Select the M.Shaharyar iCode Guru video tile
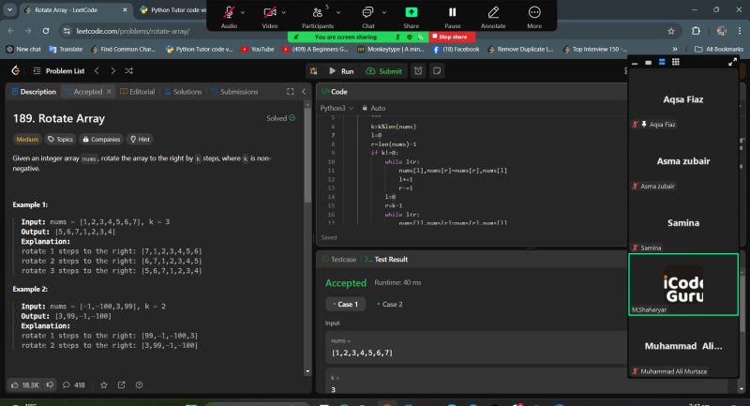The image size is (750, 406). coord(683,284)
